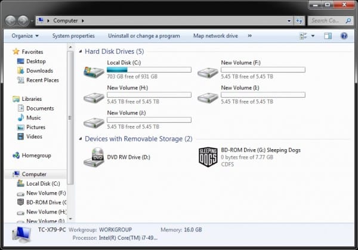The image size is (358, 250).
Task: Click Libraries in the navigation pane
Action: (32, 99)
